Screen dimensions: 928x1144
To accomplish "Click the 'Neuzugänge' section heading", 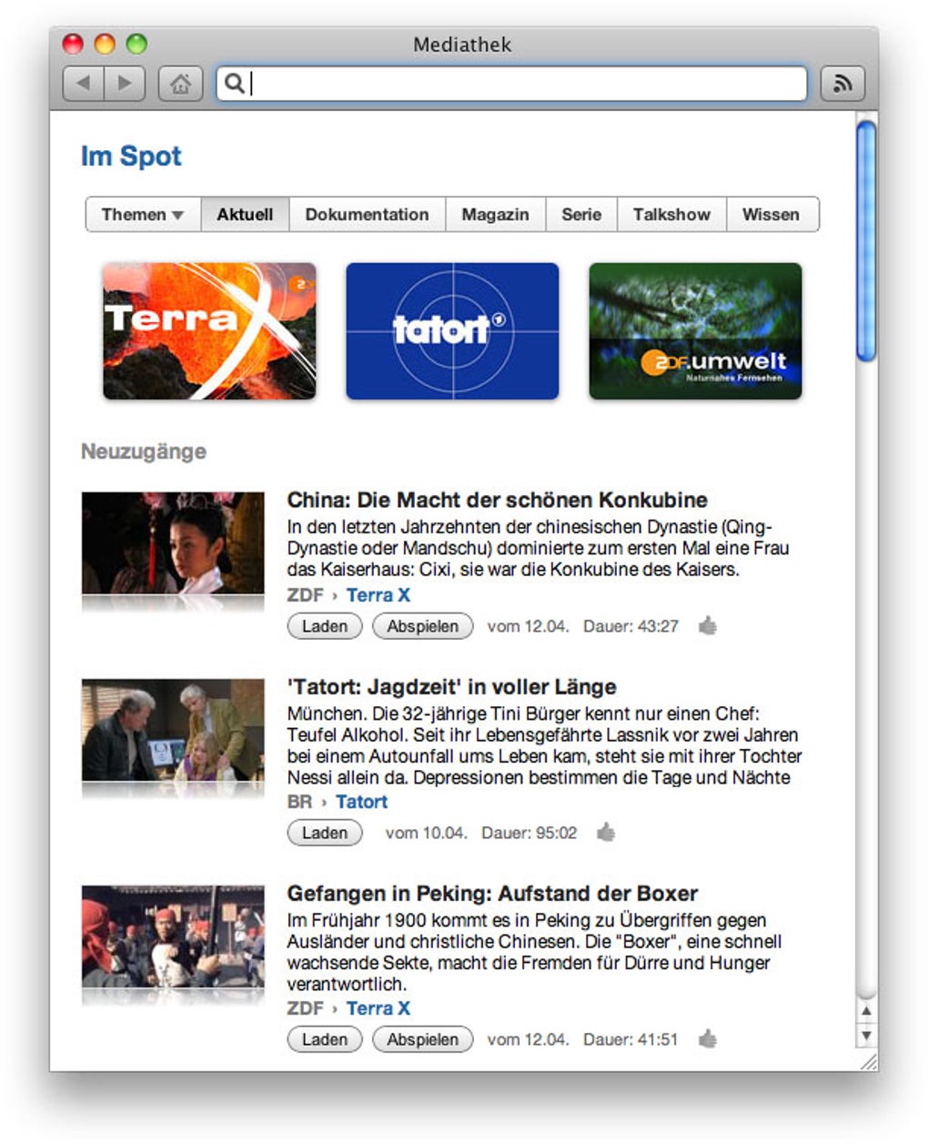I will tap(144, 451).
